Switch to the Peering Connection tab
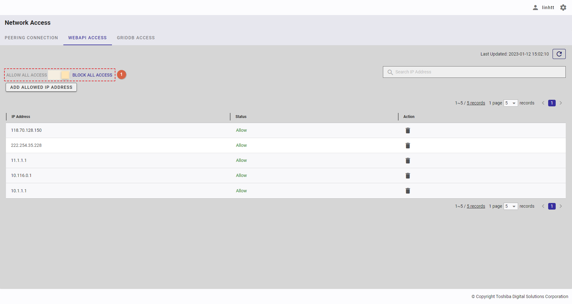Image resolution: width=572 pixels, height=304 pixels. 31,38
